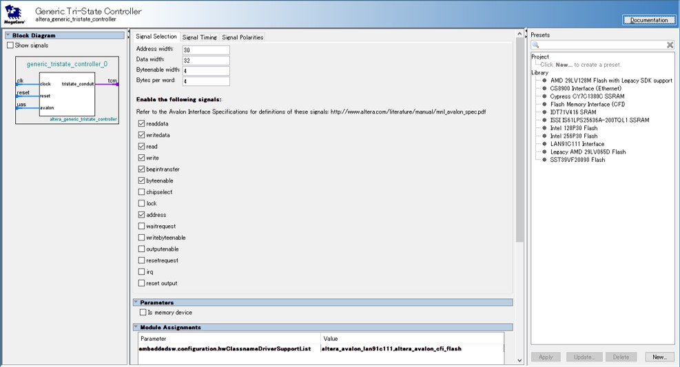Screen dimensions: 680x367
Task: Collapse the left panel using splitter arrow
Action: (x=128, y=32)
